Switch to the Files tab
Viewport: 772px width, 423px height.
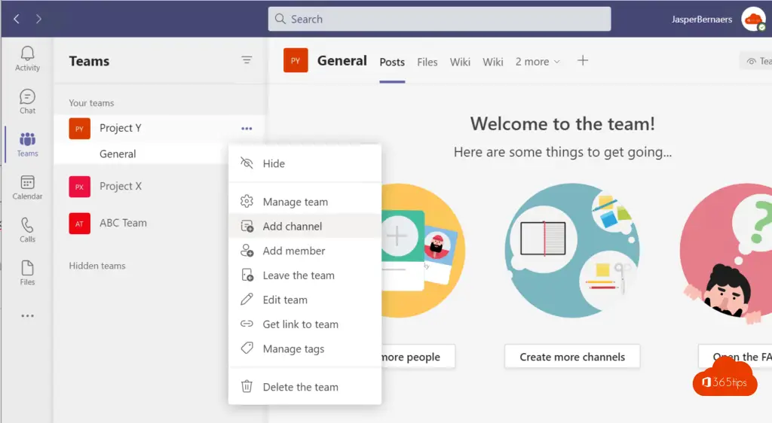pos(427,62)
